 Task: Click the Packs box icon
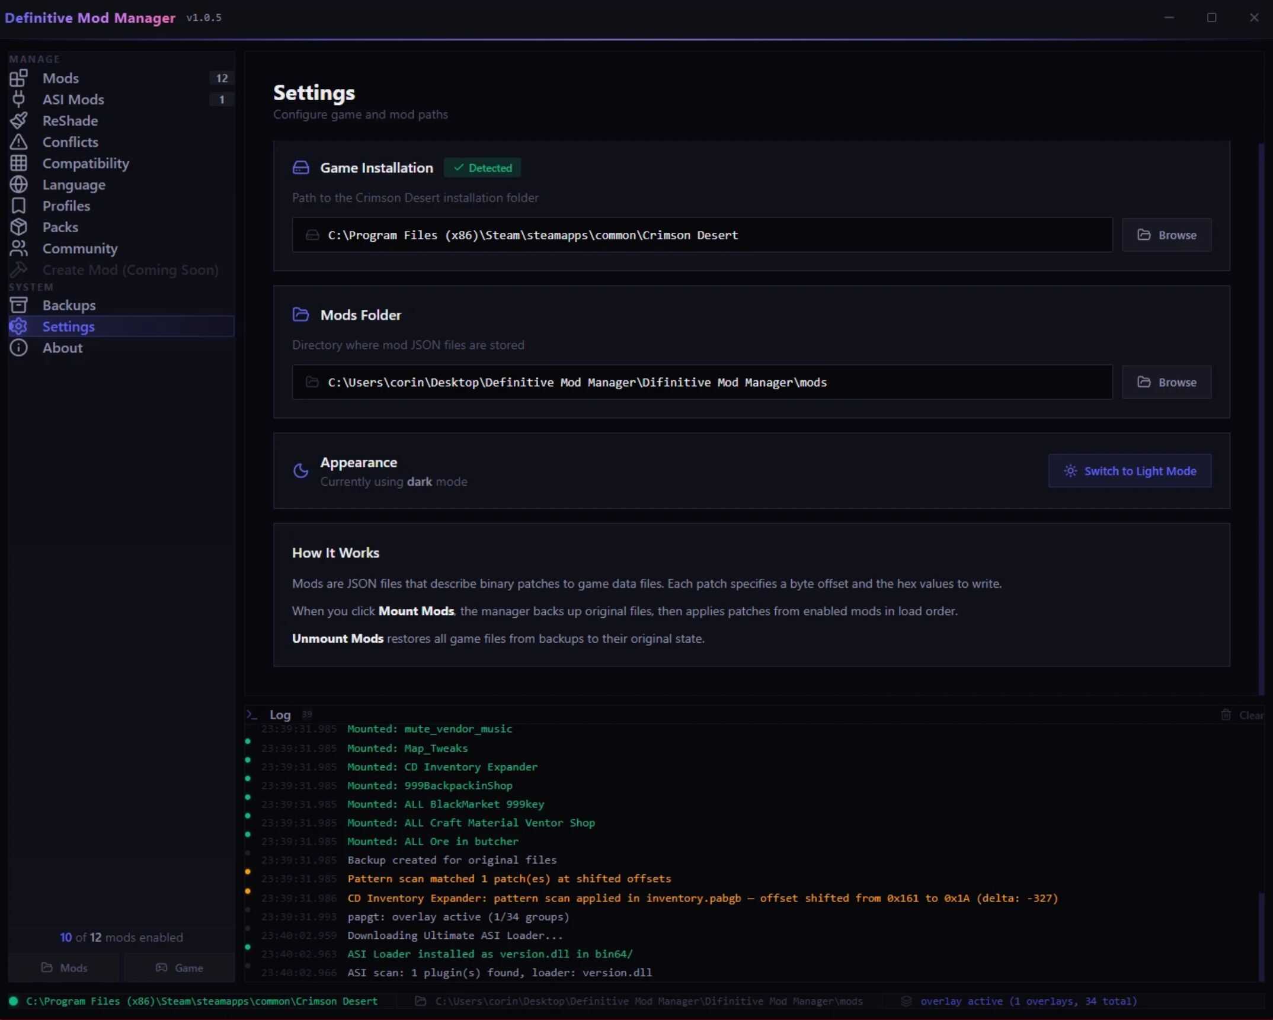click(18, 227)
